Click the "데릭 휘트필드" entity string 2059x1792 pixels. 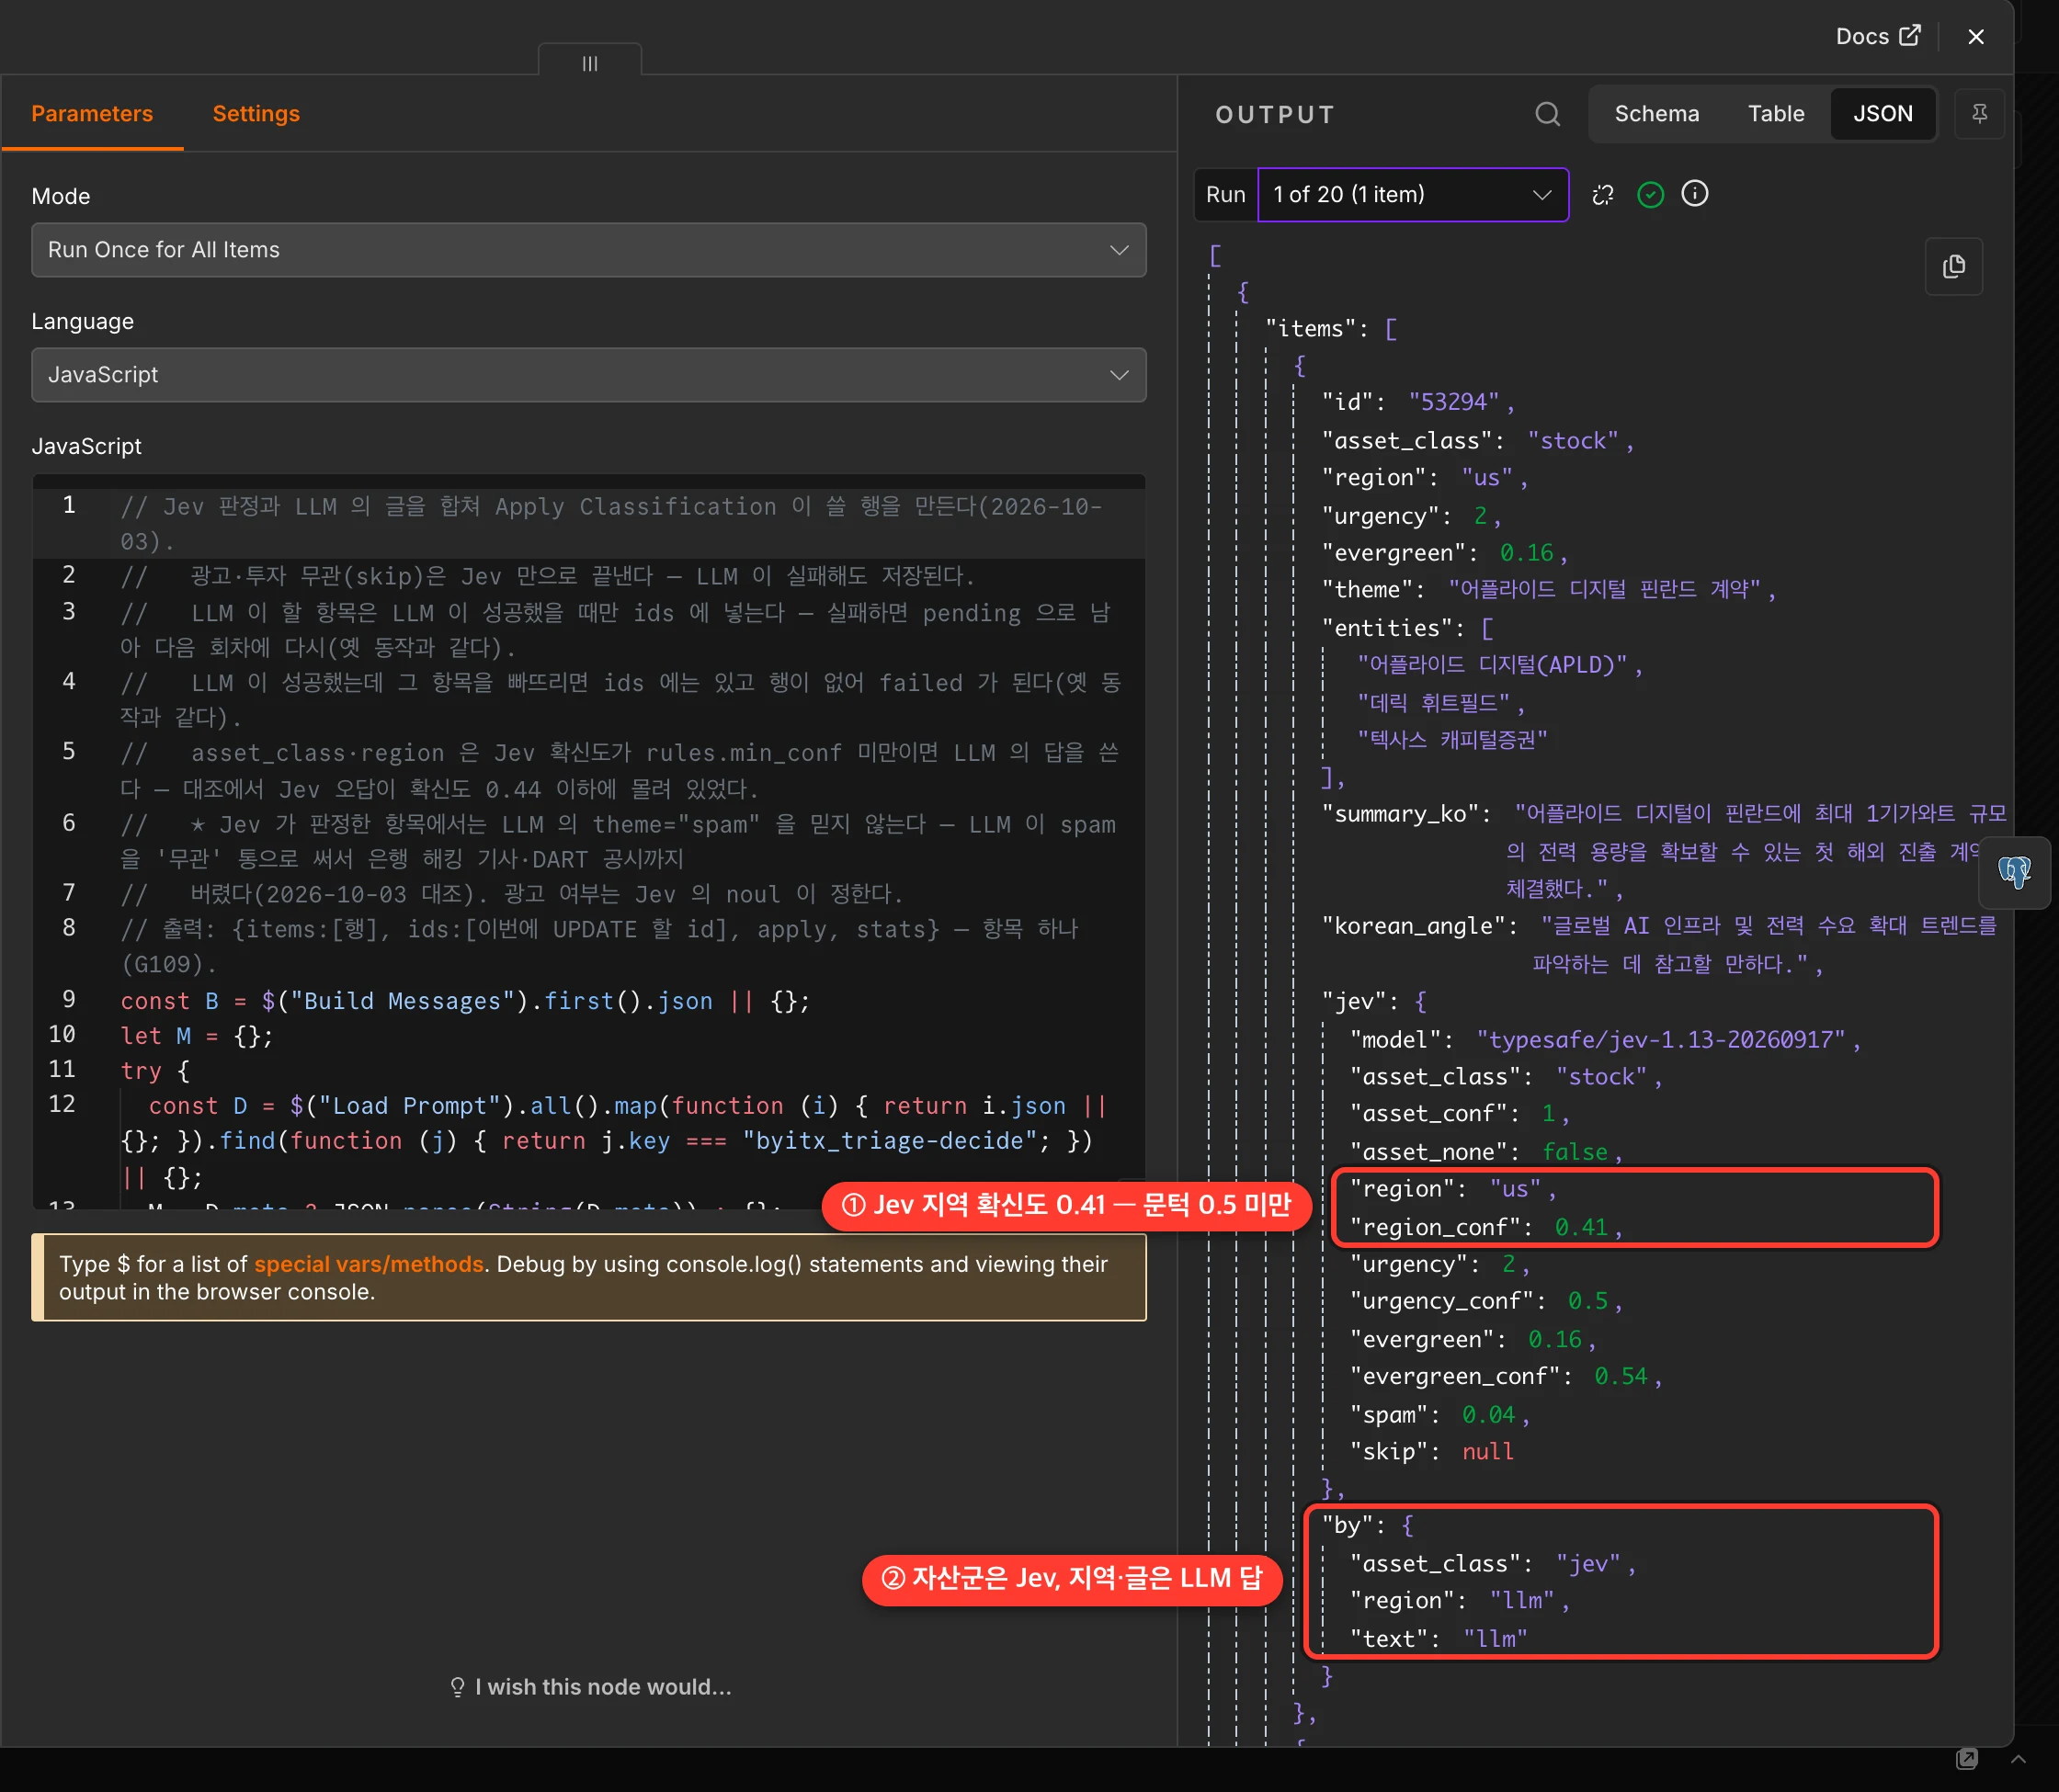pyautogui.click(x=1433, y=703)
